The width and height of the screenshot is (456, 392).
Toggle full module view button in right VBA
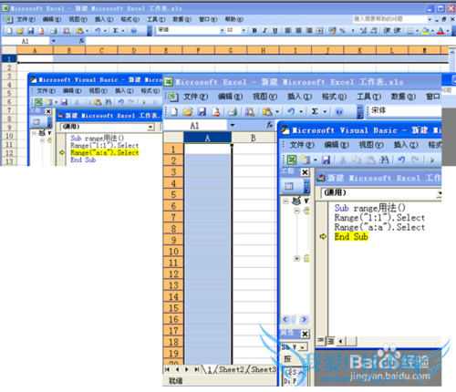[x=330, y=341]
